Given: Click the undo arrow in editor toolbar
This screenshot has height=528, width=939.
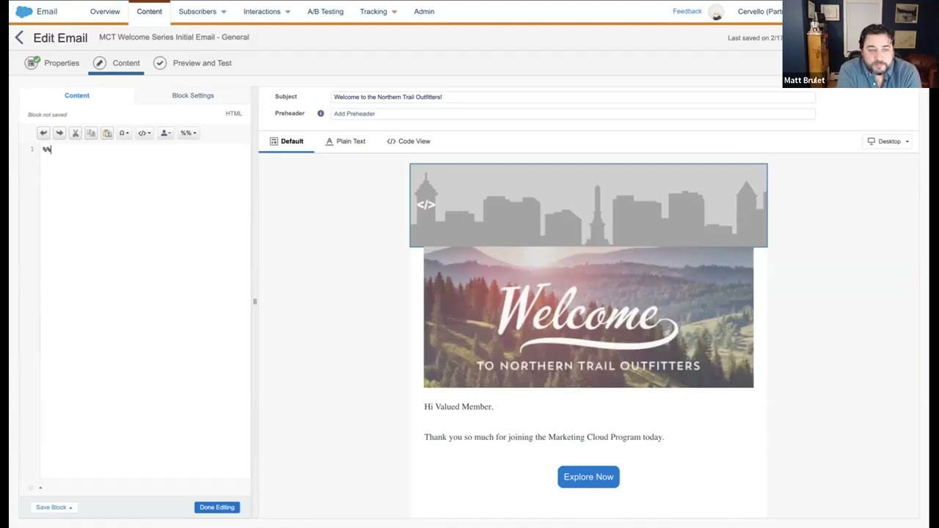Looking at the screenshot, I should [43, 133].
